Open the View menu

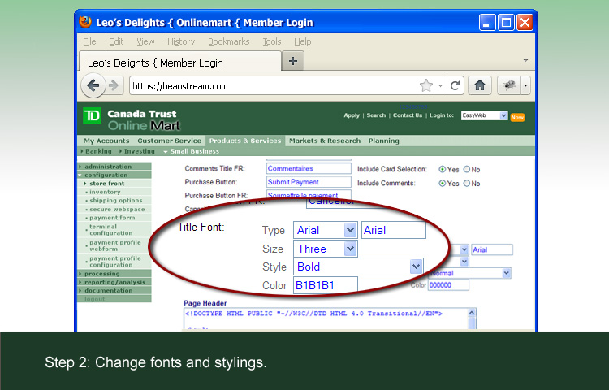(145, 41)
